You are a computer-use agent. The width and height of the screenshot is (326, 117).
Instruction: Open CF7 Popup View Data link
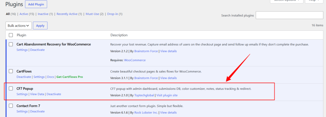pos(37,94)
